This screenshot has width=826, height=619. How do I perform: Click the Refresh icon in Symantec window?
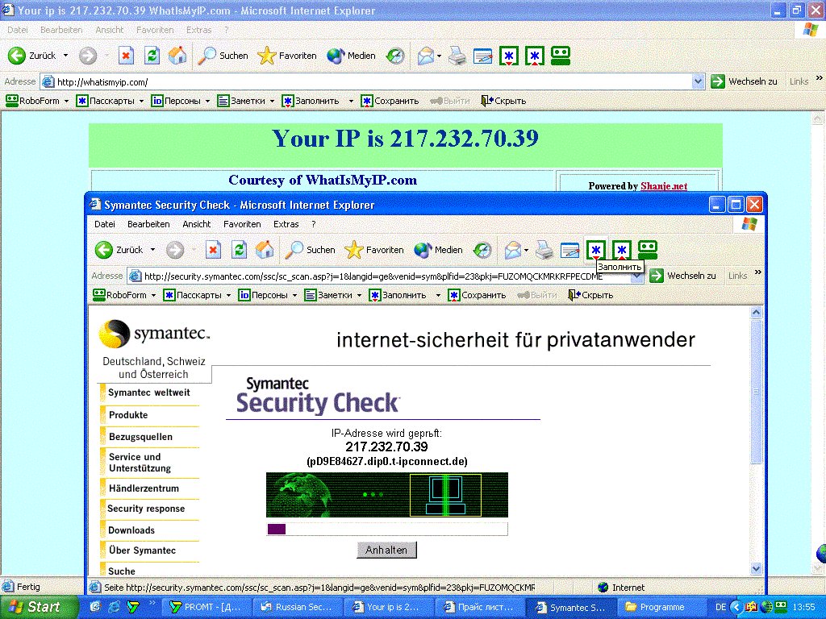pyautogui.click(x=239, y=250)
